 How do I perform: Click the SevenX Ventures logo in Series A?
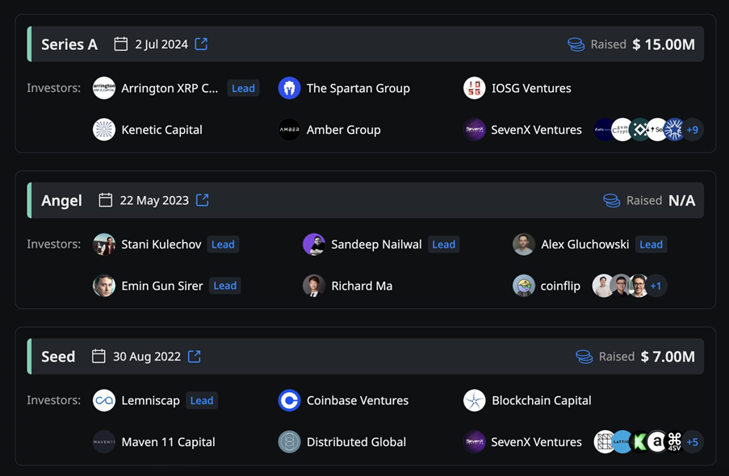pos(474,130)
